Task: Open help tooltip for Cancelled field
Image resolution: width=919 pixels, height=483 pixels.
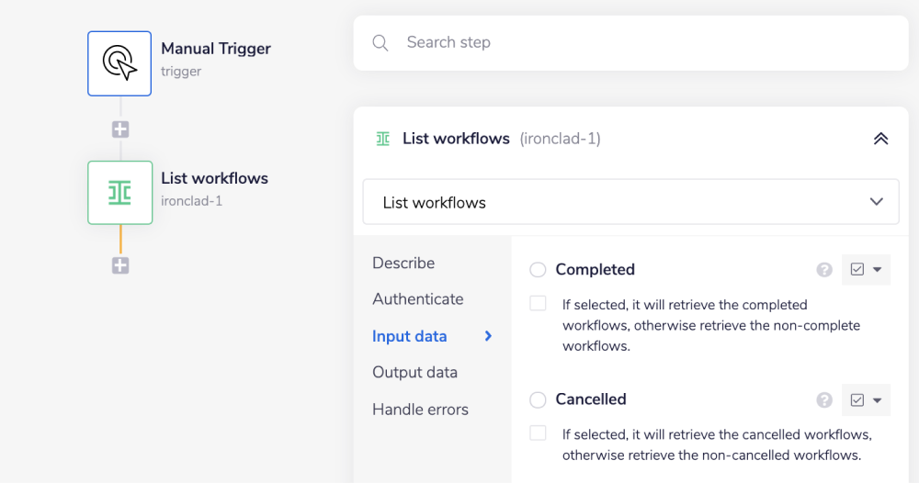Action: click(x=824, y=400)
